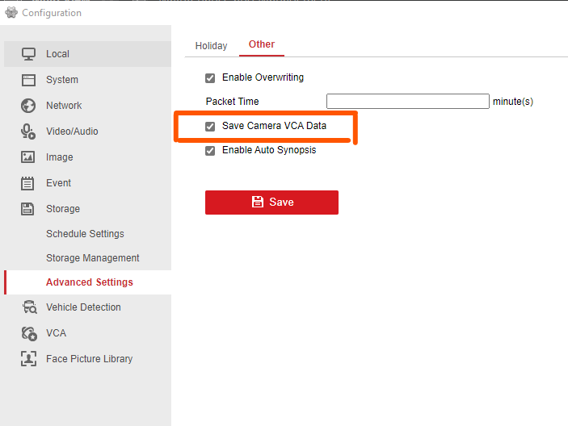Click the Face Picture Library icon
This screenshot has height=426, width=568.
coord(28,359)
